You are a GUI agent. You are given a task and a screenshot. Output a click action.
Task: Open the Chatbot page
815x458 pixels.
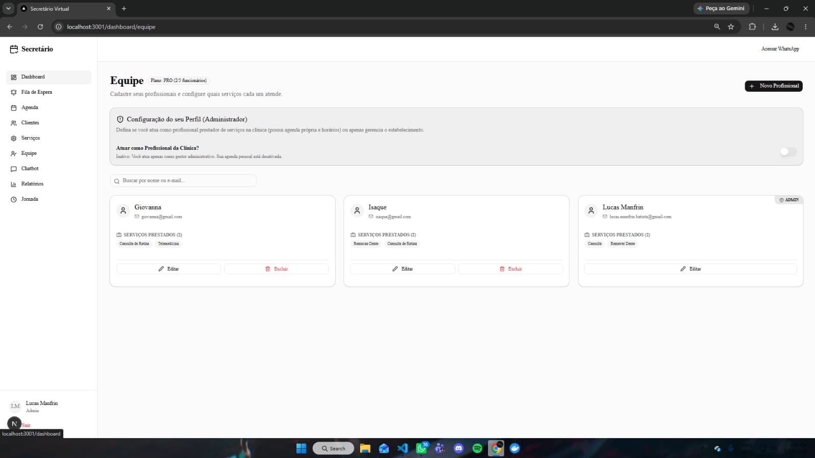tap(48, 169)
